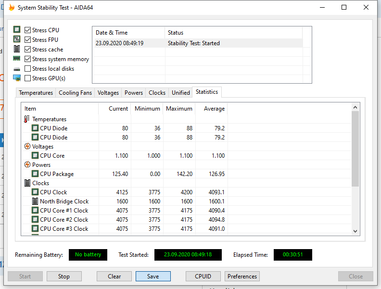Image resolution: width=381 pixels, height=289 pixels.
Task: Select the 'Stability Test: Started' log entry
Action: pos(194,43)
